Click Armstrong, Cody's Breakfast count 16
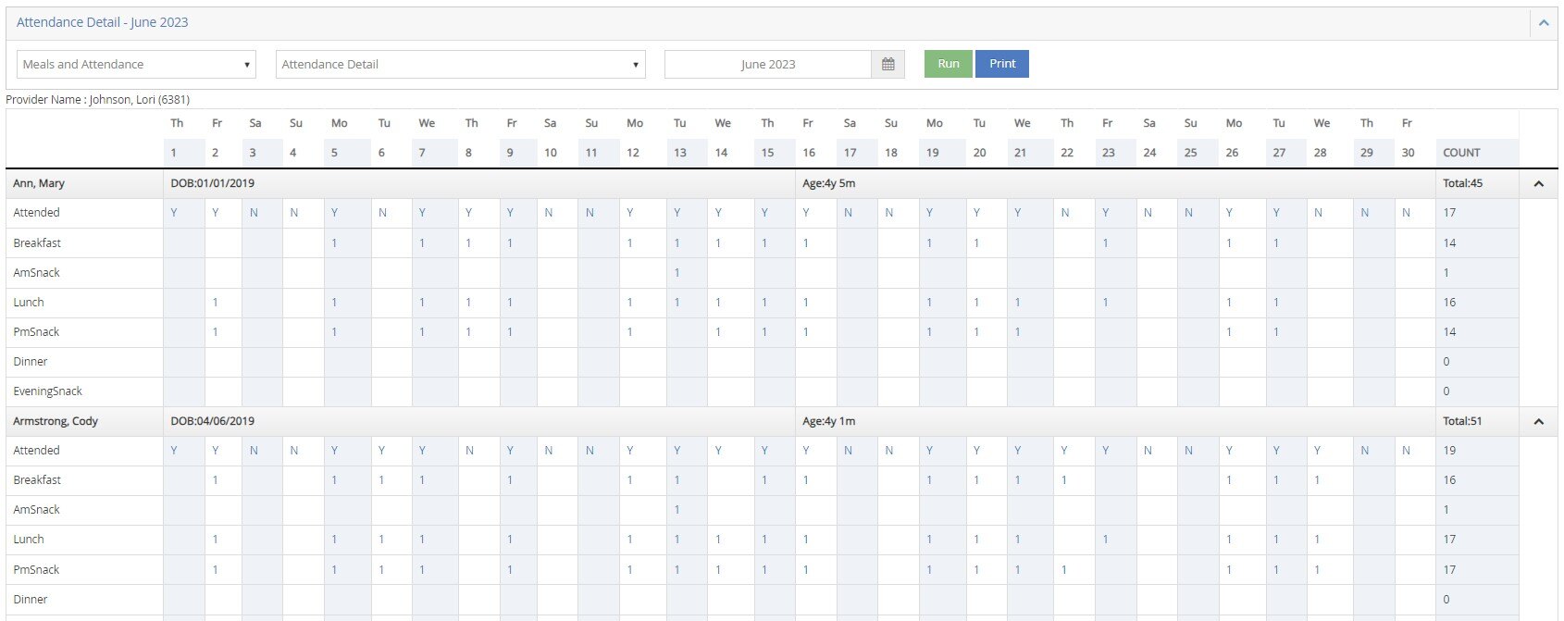The image size is (1564, 621). point(1449,480)
